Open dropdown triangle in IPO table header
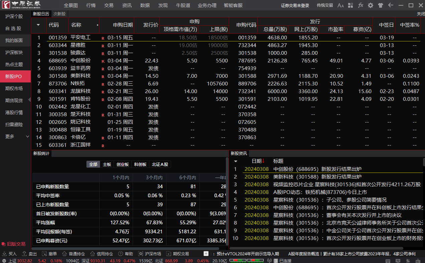The image size is (425, 263). (38, 25)
